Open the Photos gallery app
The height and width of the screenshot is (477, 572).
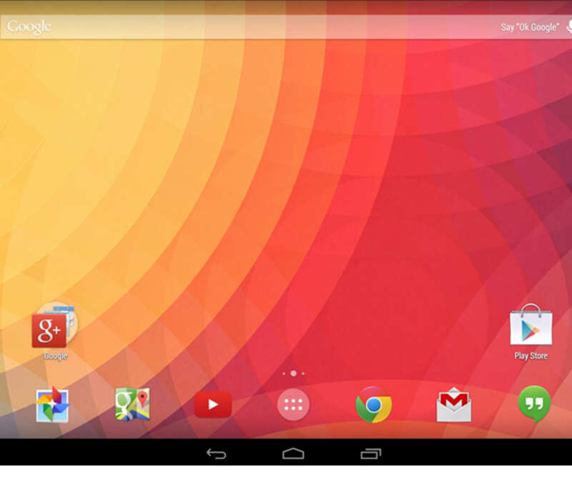52,403
